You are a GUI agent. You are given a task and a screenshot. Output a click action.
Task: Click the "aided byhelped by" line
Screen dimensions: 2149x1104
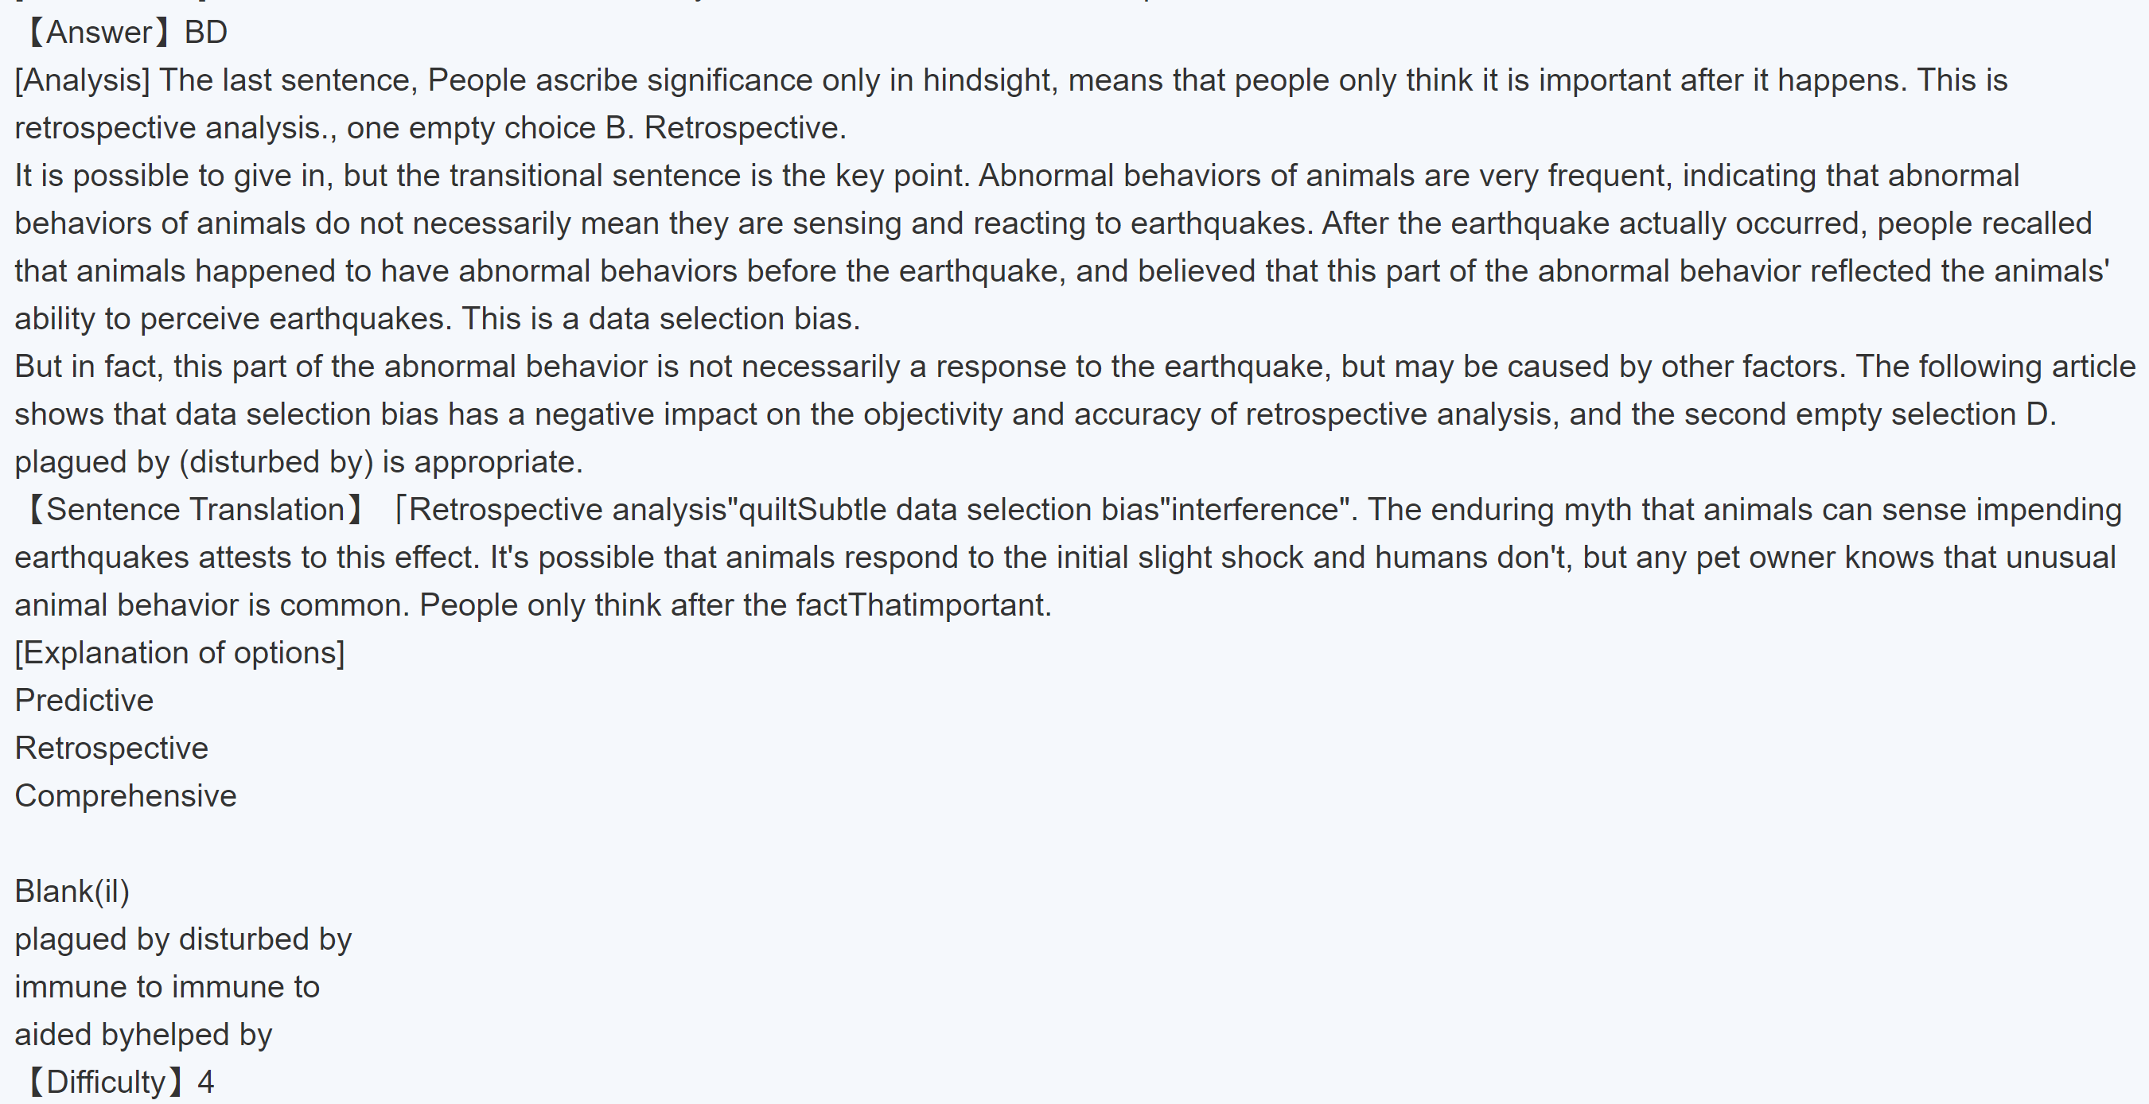pyautogui.click(x=143, y=1034)
